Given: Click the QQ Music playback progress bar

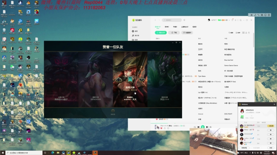Looking at the screenshot, I should 194,123.
